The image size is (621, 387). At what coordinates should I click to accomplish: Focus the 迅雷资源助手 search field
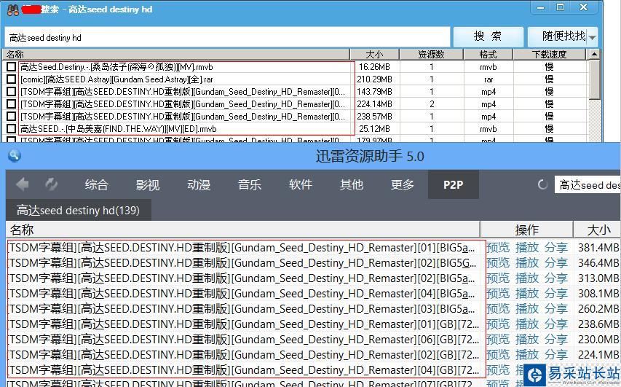tap(588, 185)
